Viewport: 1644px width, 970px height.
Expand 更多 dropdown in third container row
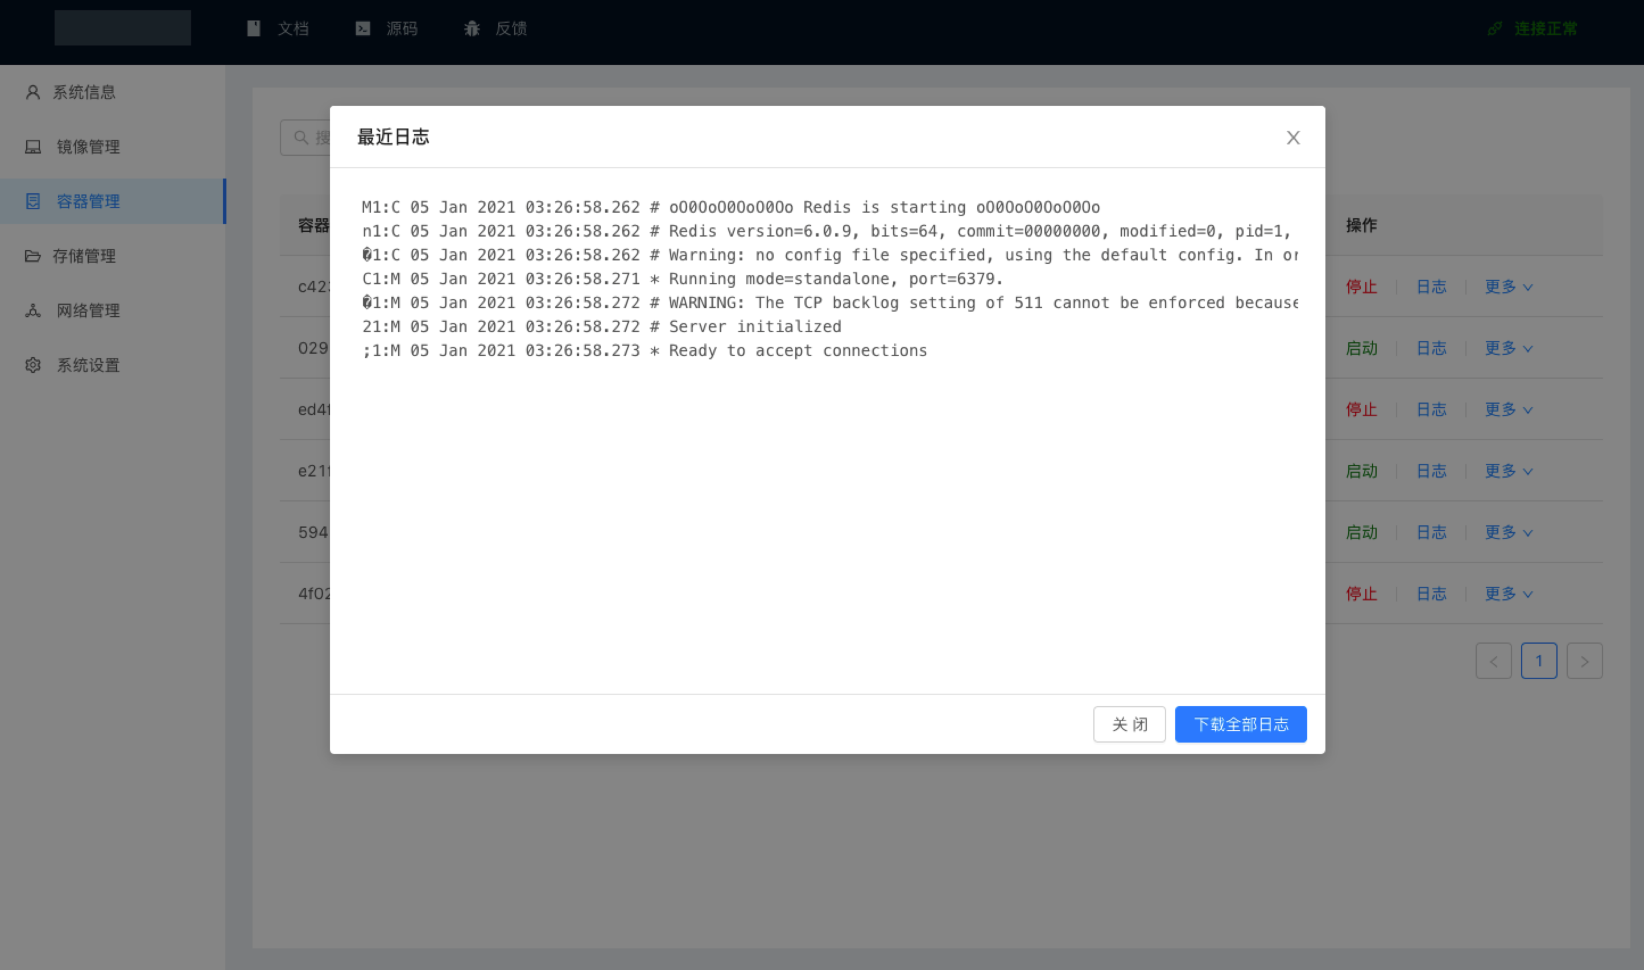coord(1508,409)
